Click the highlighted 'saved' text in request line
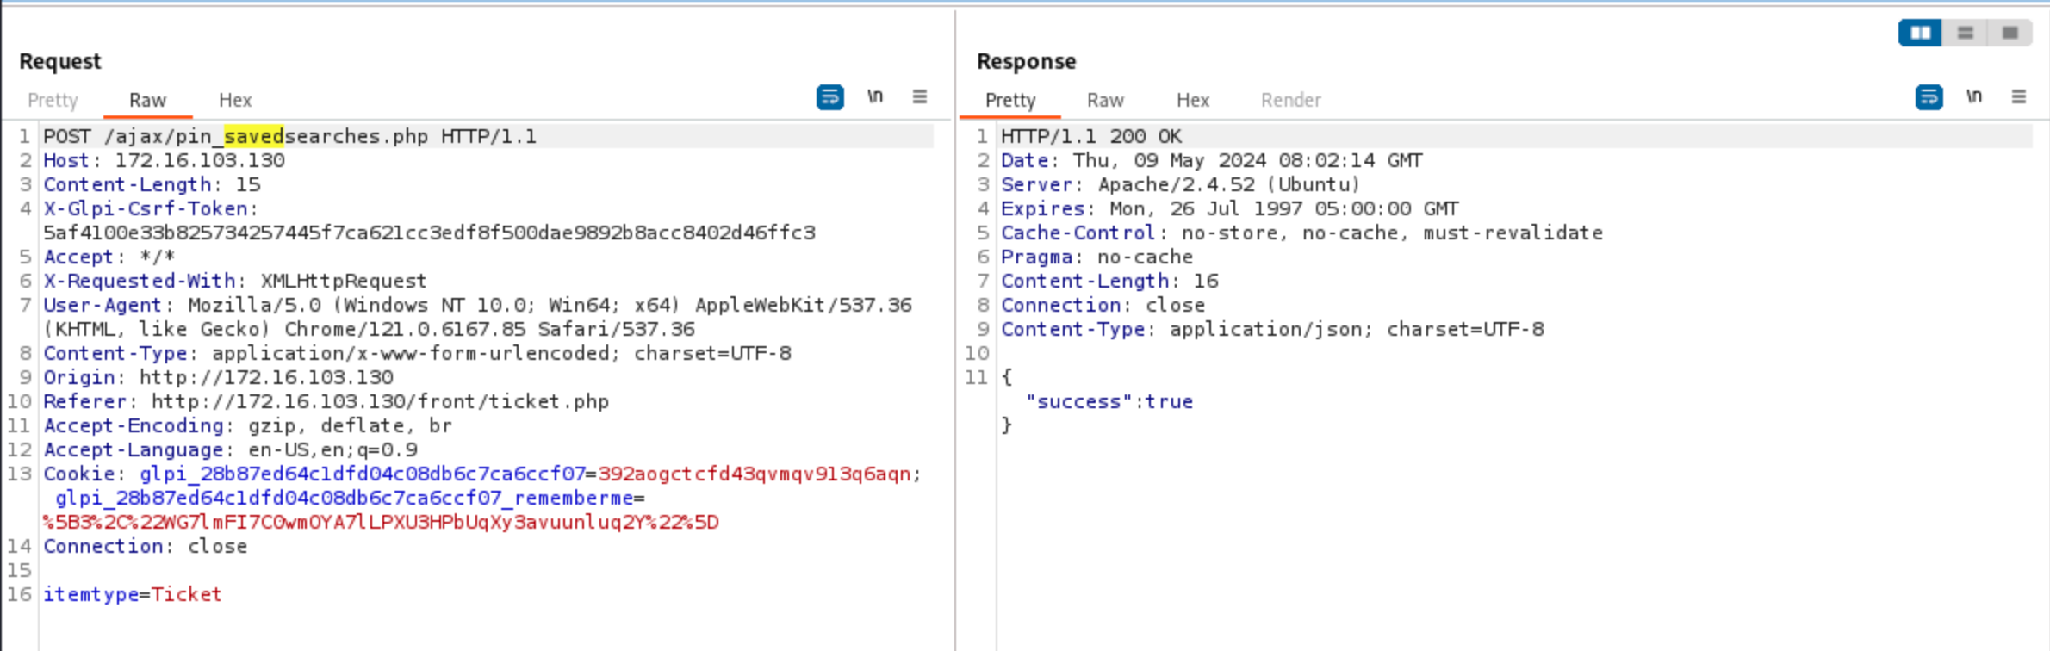Screen dimensions: 2050x651 254,136
